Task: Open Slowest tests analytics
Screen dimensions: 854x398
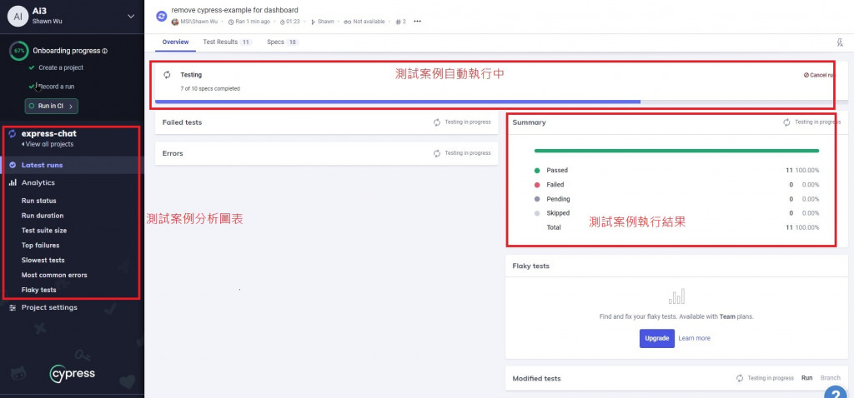Action: click(43, 260)
